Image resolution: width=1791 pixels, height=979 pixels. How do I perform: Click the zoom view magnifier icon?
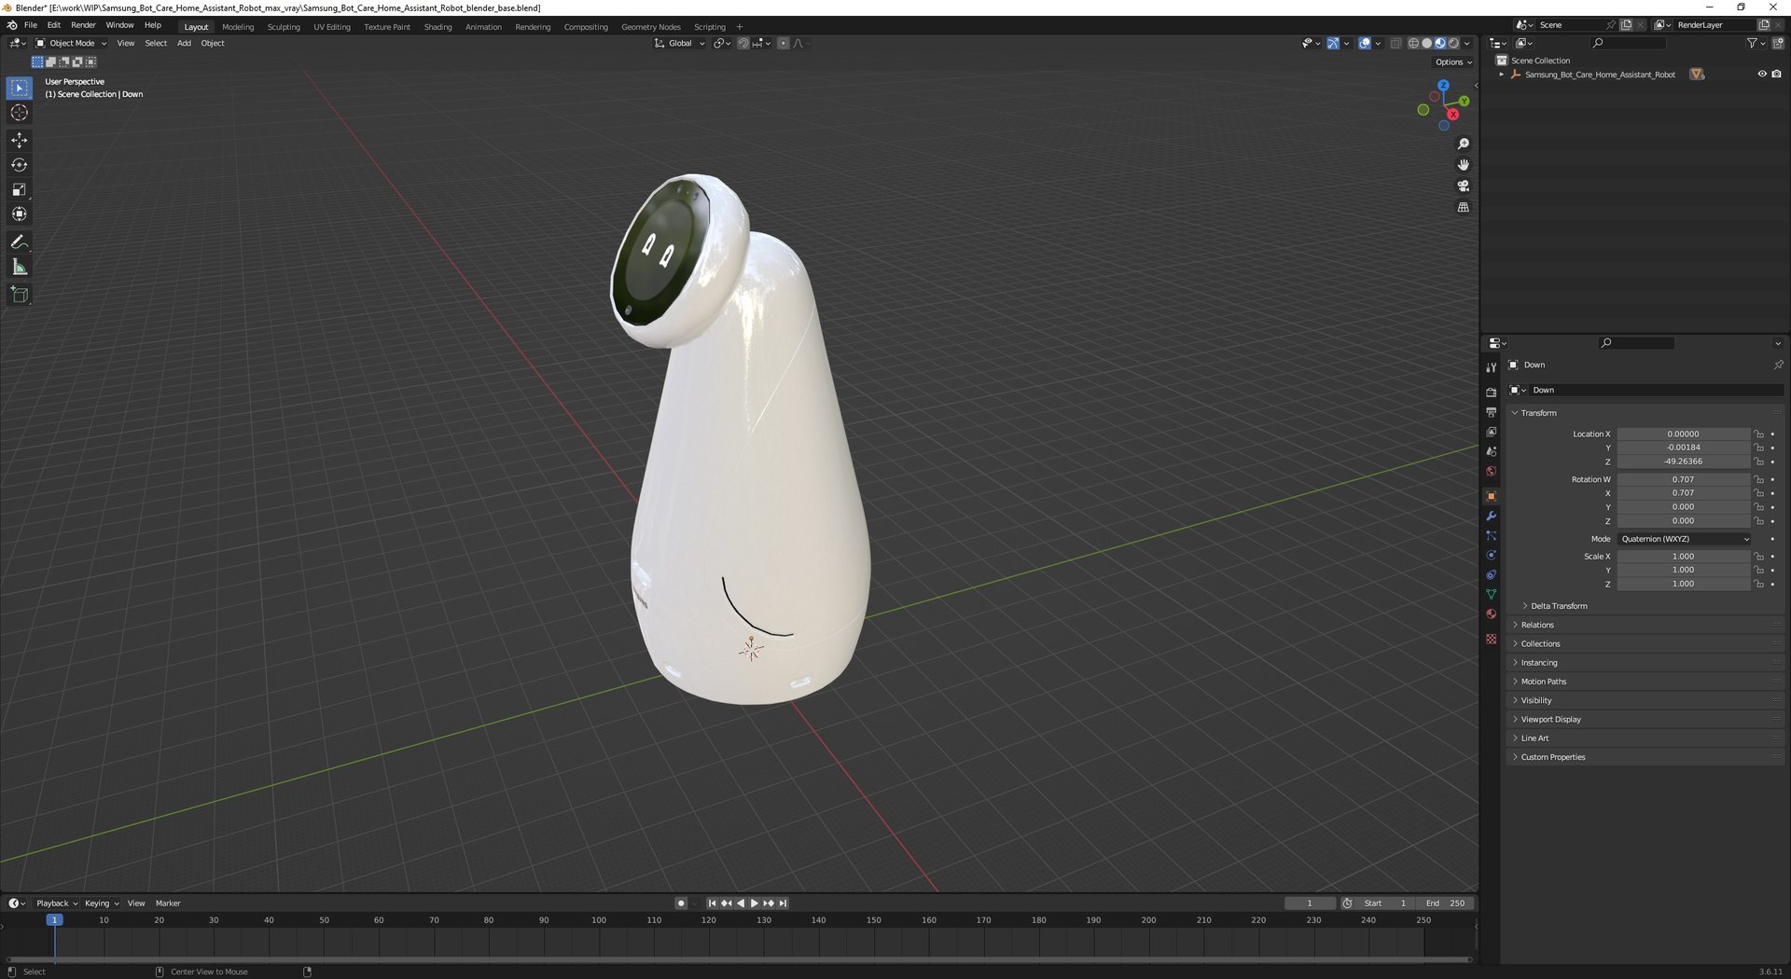click(1463, 144)
